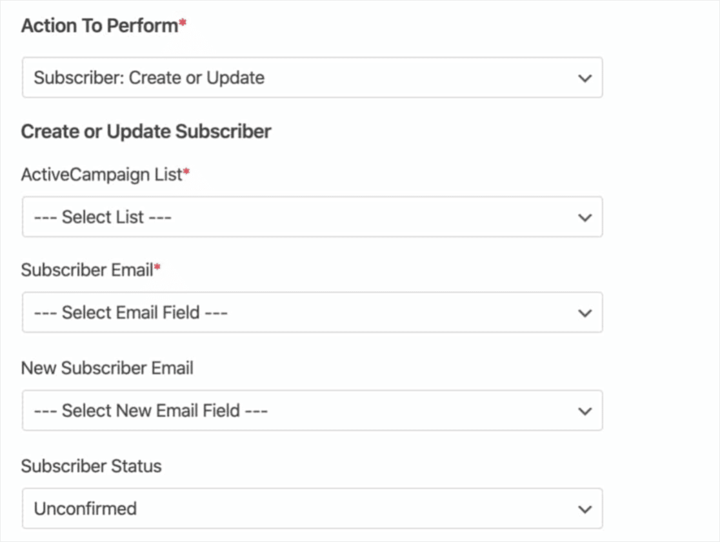This screenshot has width=720, height=542.
Task: Click the Create or Update Subscriber heading
Action: click(146, 131)
